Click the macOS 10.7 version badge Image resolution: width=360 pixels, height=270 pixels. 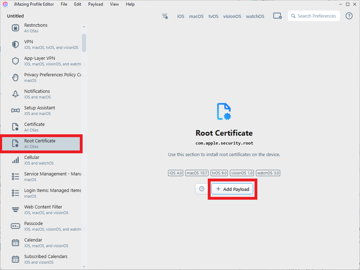[x=197, y=173]
